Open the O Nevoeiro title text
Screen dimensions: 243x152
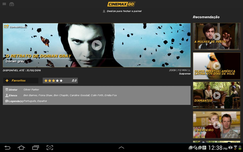coord(204,130)
